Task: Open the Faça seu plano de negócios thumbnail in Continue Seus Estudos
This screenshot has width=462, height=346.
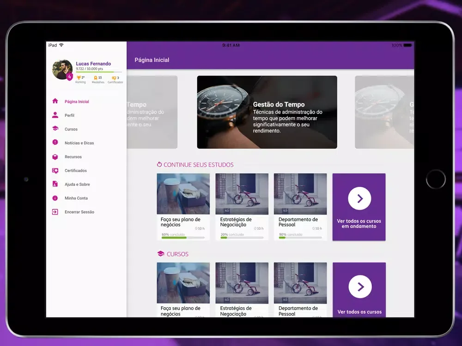Action: tap(183, 194)
